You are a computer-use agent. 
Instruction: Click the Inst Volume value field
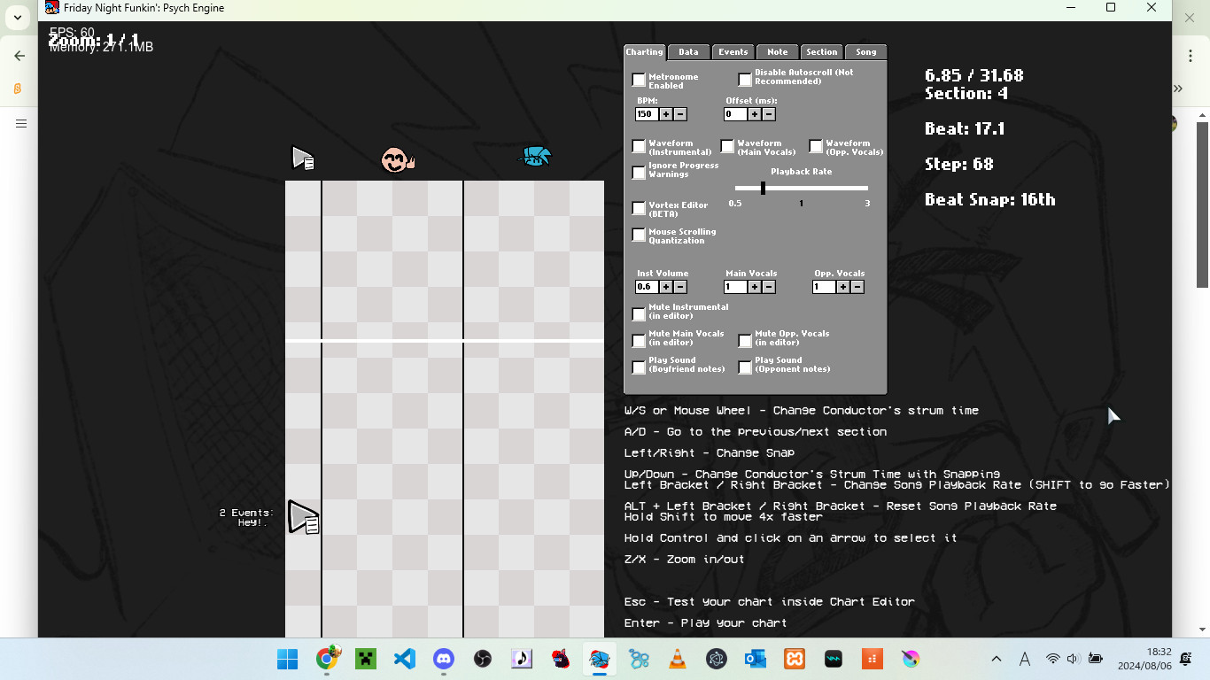647,287
